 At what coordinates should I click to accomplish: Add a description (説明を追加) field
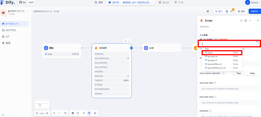click(x=205, y=27)
